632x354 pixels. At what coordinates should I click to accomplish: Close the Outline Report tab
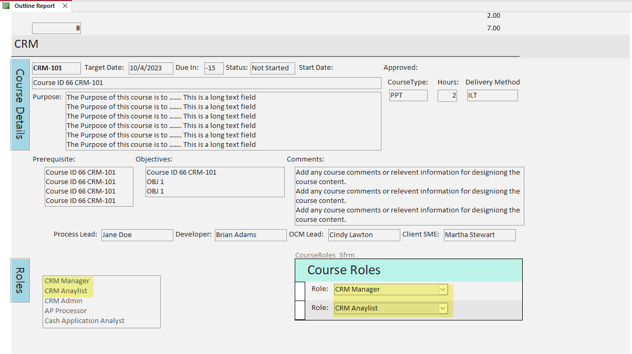[x=65, y=6]
